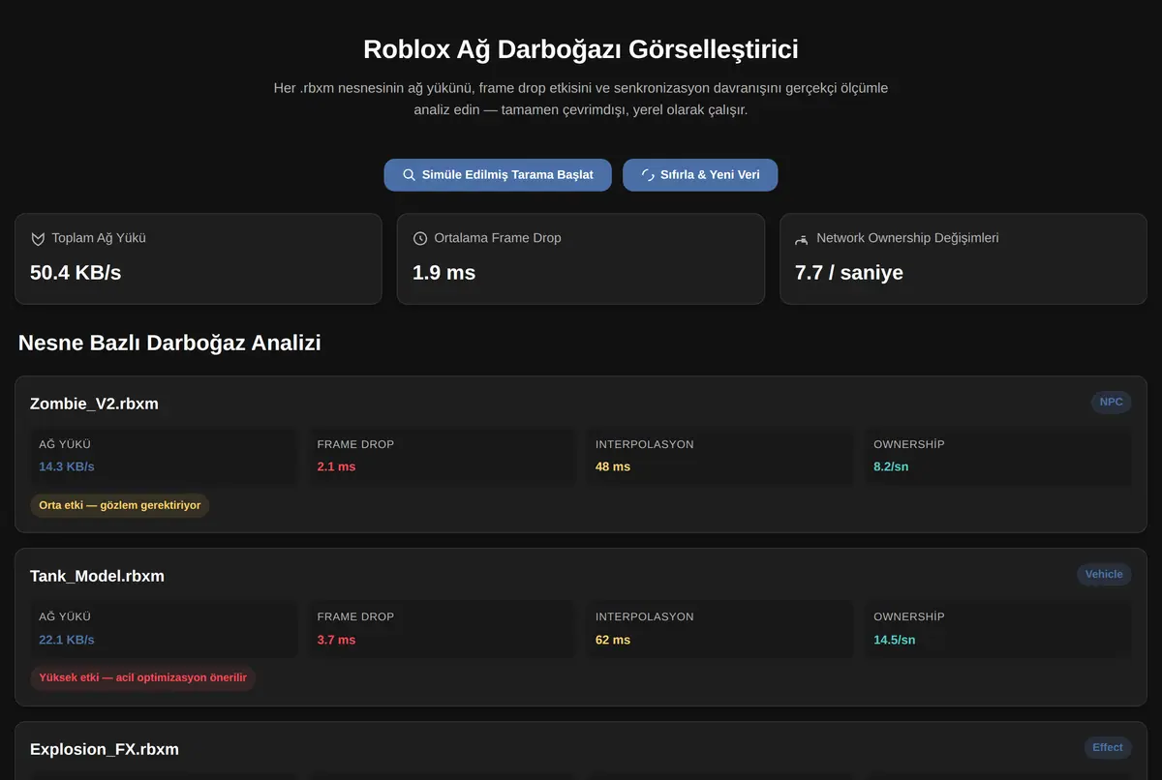Screen dimensions: 1162x780
Task: Click the Nesne Bazlı Darboğaz Analizi heading
Action: (x=169, y=343)
